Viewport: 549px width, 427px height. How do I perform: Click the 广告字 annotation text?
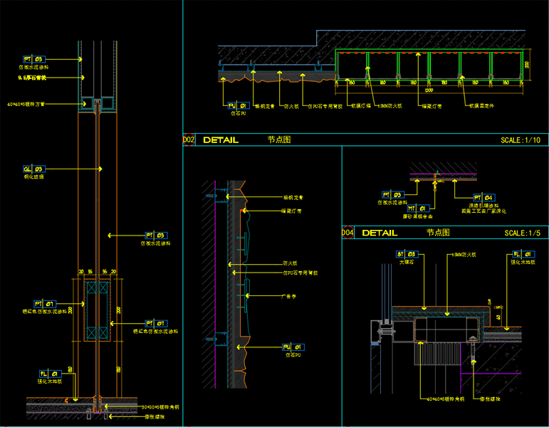[x=289, y=297]
